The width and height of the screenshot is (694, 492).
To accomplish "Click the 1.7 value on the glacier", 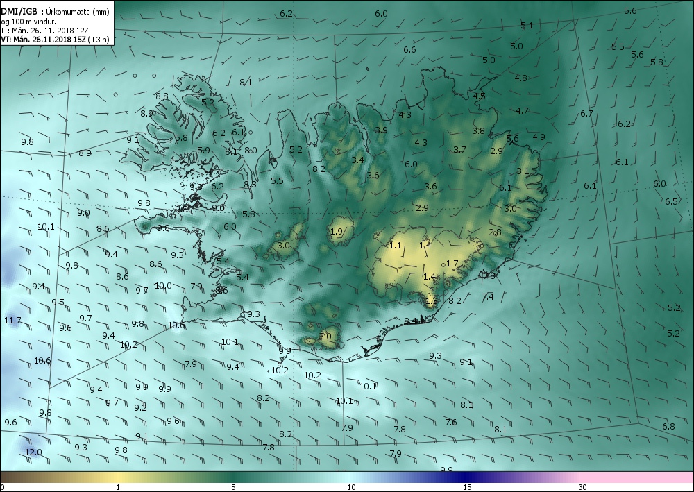I will pyautogui.click(x=452, y=263).
